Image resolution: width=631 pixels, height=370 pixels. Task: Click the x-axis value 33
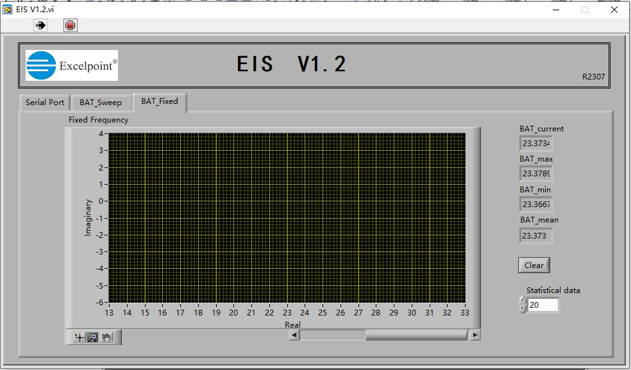click(465, 312)
